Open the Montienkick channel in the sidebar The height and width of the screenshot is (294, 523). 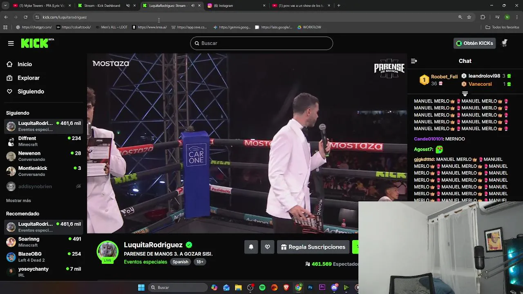pyautogui.click(x=43, y=171)
